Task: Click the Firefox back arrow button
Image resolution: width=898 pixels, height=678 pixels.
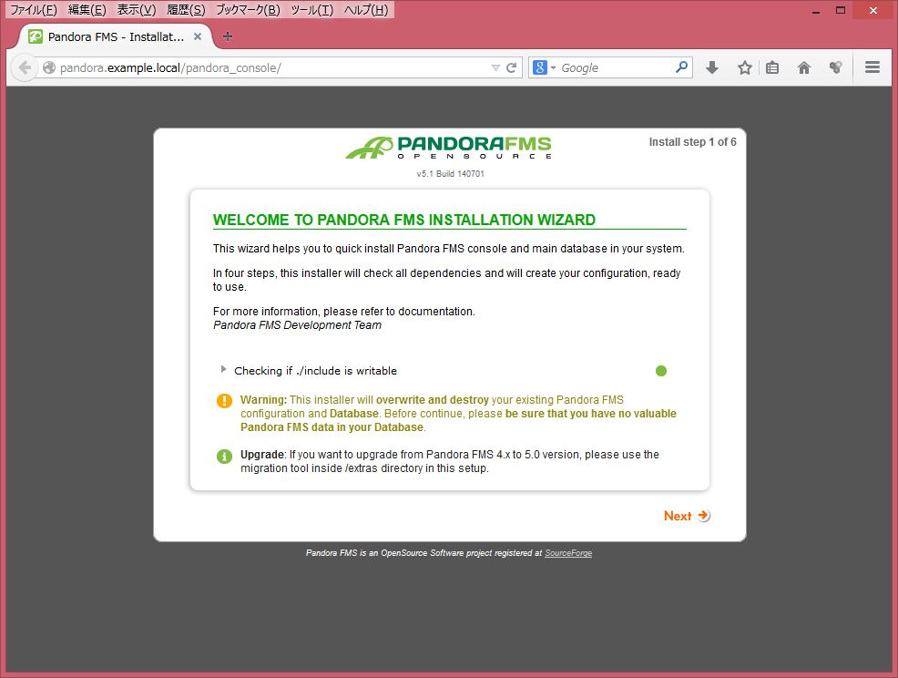Action: (x=24, y=67)
